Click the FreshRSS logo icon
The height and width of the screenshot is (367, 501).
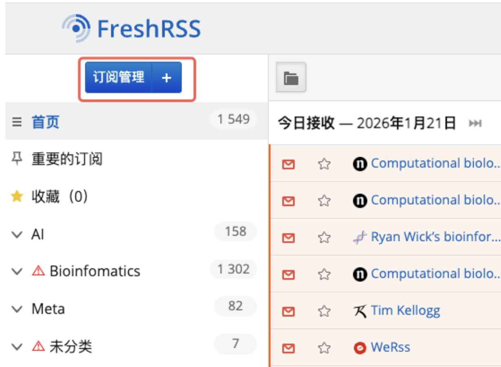coord(76,28)
